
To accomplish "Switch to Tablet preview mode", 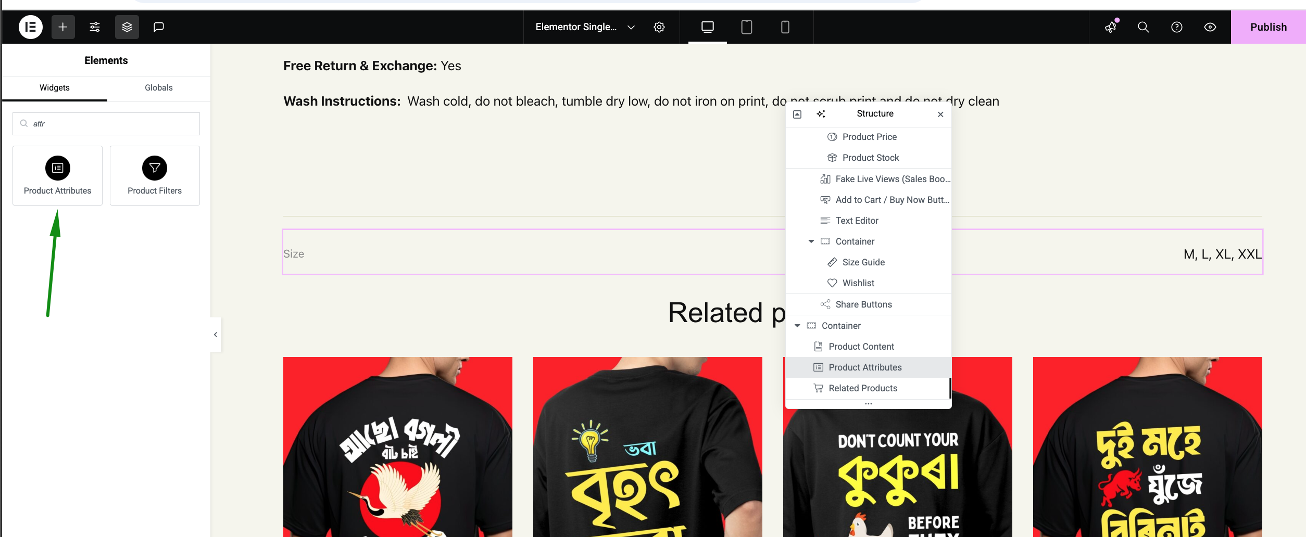I will click(747, 27).
